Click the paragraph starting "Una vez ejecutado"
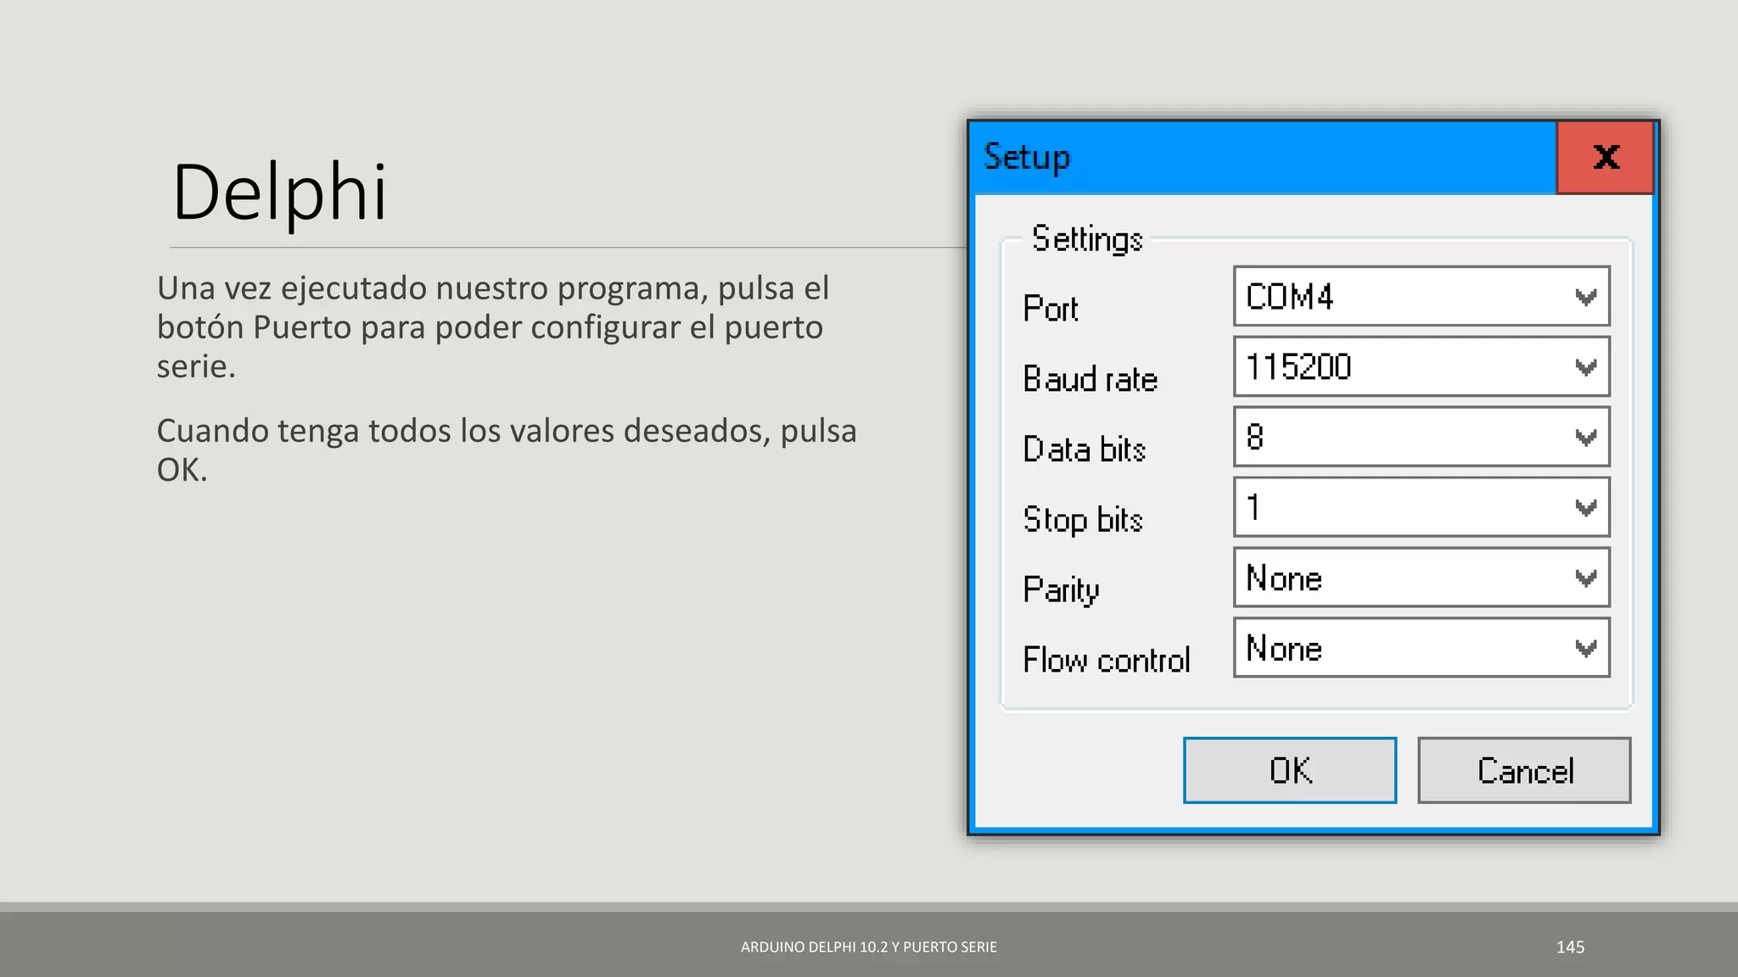The width and height of the screenshot is (1738, 977). (x=493, y=327)
